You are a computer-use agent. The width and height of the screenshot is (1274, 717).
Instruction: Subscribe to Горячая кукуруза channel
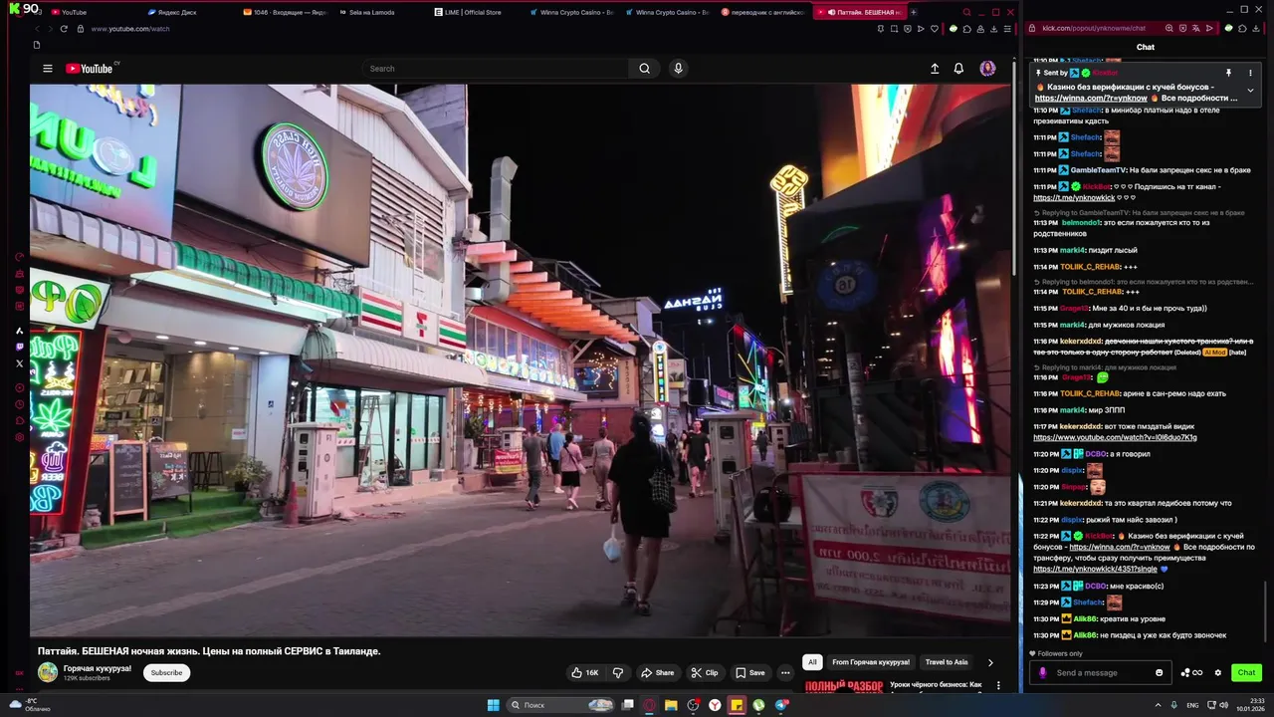point(166,673)
